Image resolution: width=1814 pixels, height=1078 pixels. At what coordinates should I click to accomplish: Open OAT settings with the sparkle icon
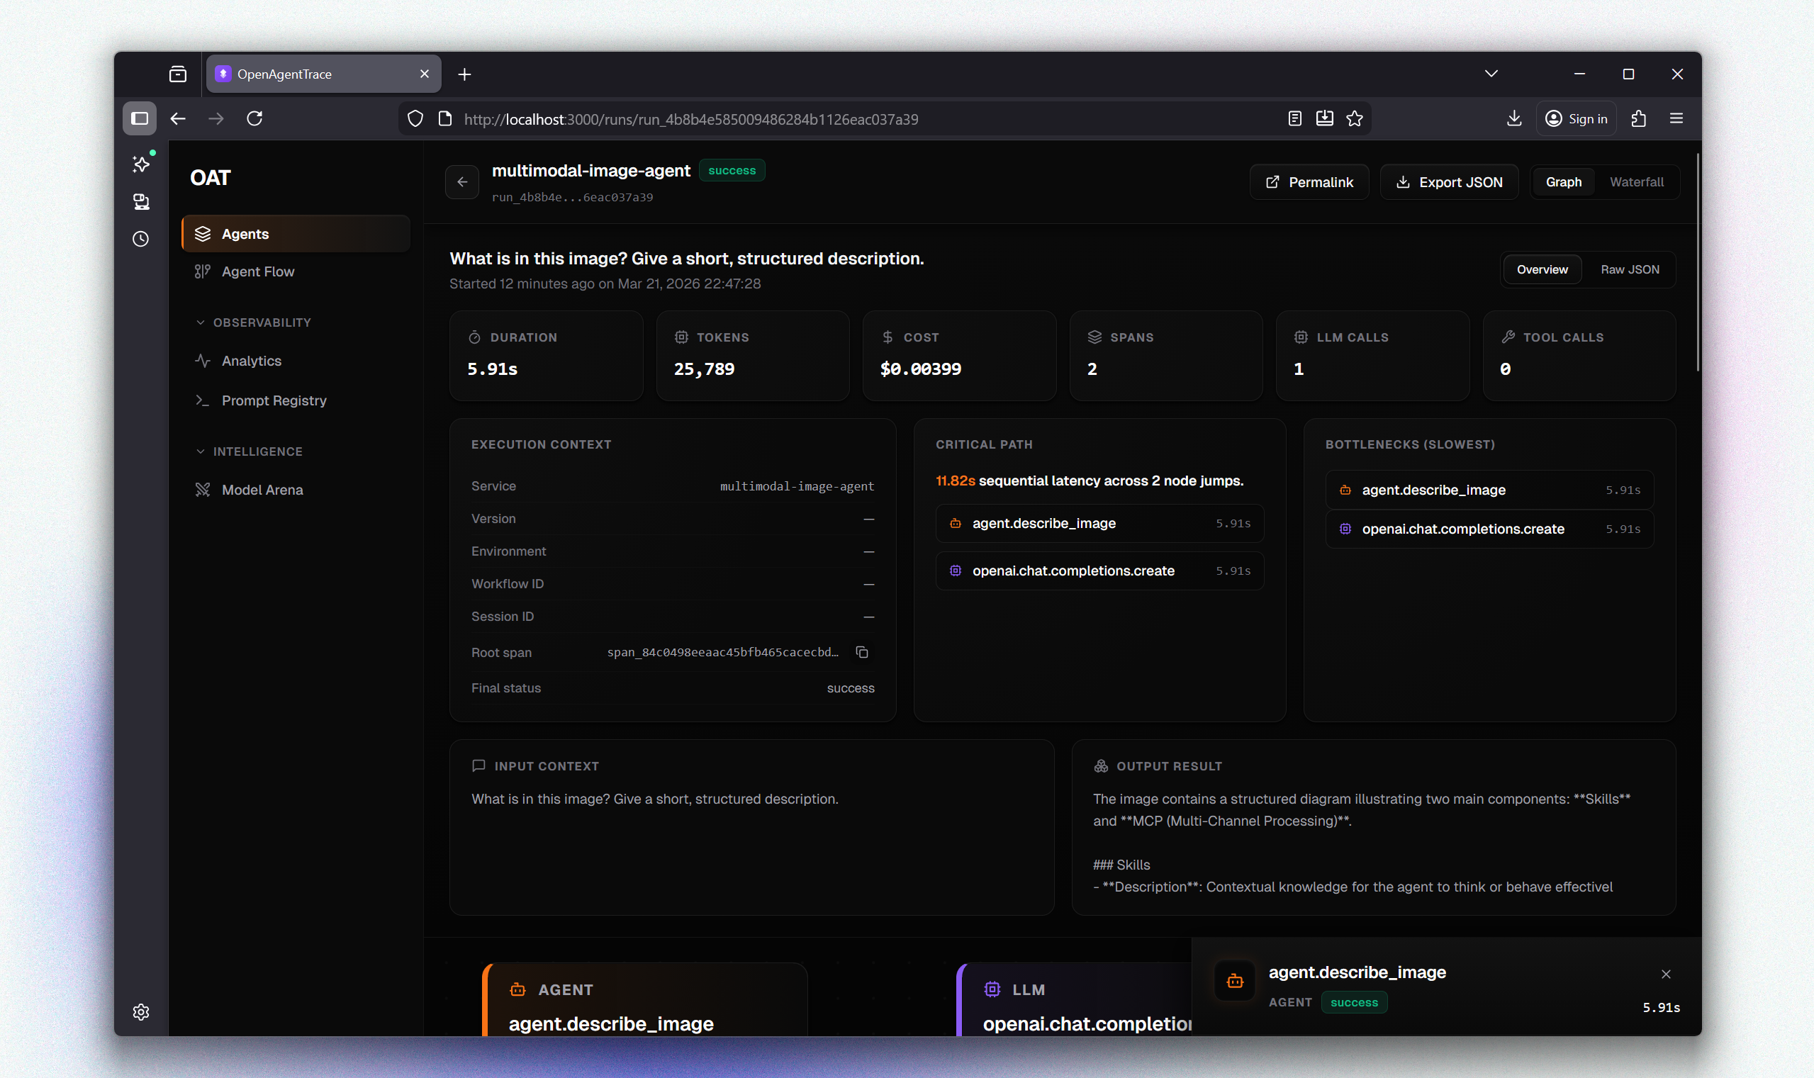[141, 163]
